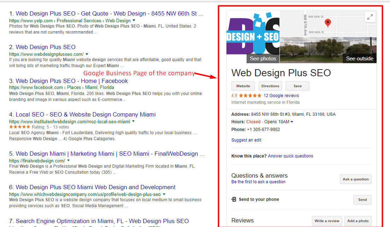Click the address 8455 NW 66th St #3

click(x=293, y=114)
